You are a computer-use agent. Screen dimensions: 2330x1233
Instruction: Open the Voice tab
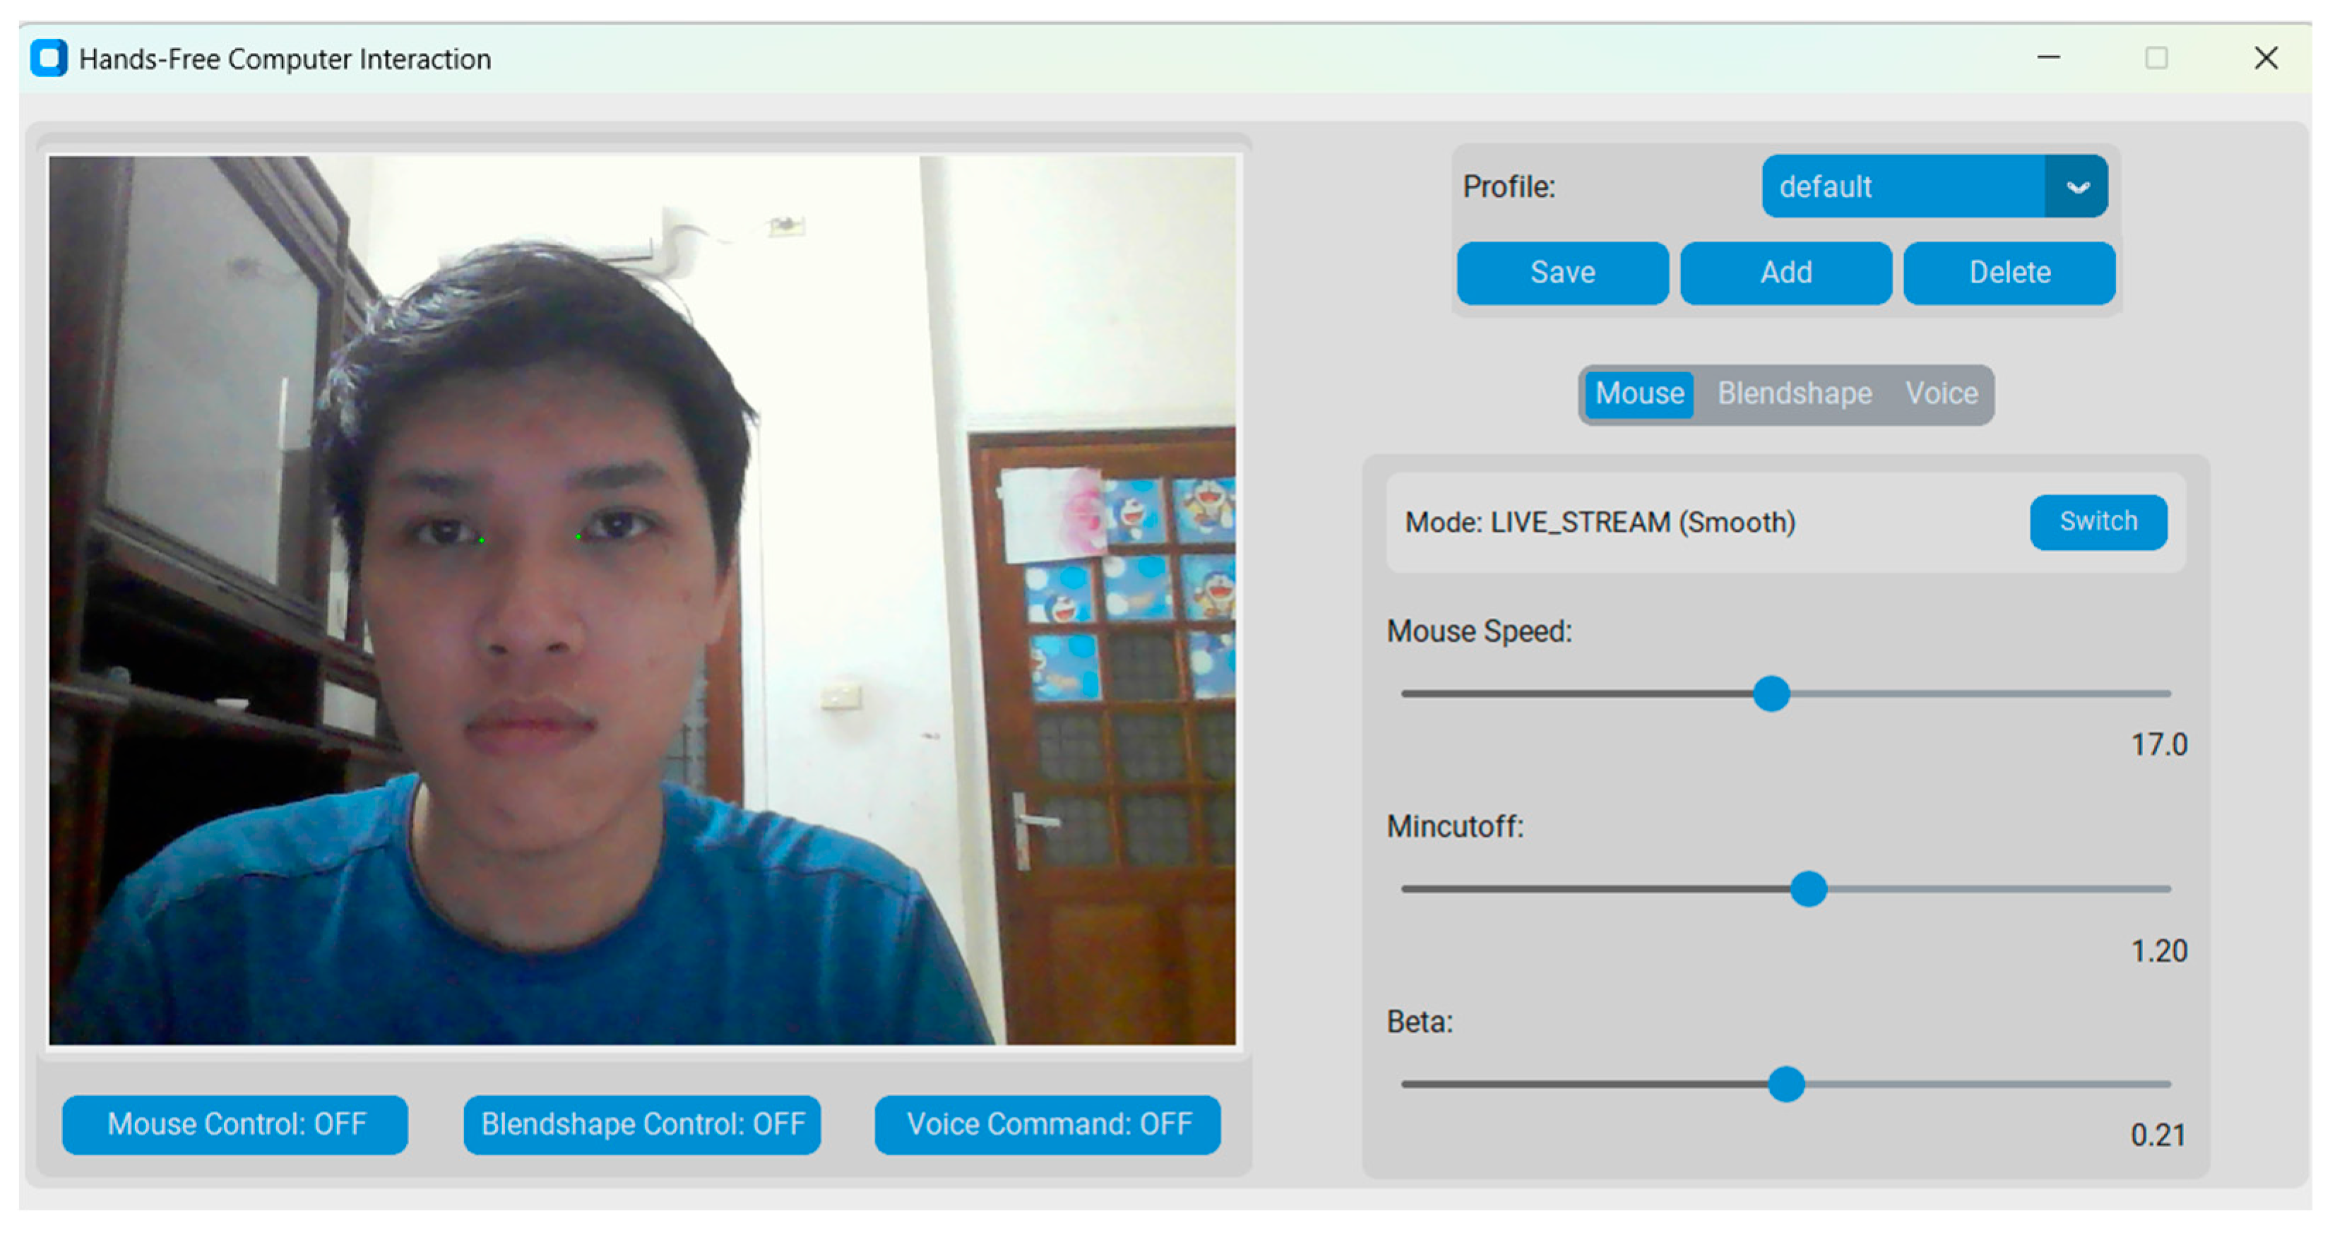coord(1941,393)
